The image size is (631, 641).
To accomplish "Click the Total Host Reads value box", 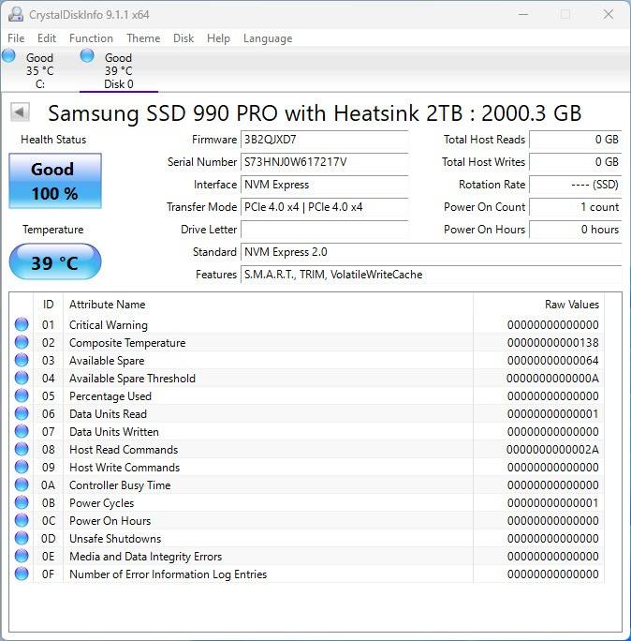I will (576, 140).
